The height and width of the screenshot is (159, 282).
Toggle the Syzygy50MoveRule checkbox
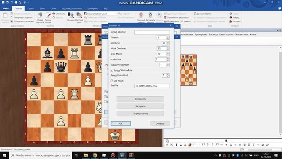pos(112,70)
